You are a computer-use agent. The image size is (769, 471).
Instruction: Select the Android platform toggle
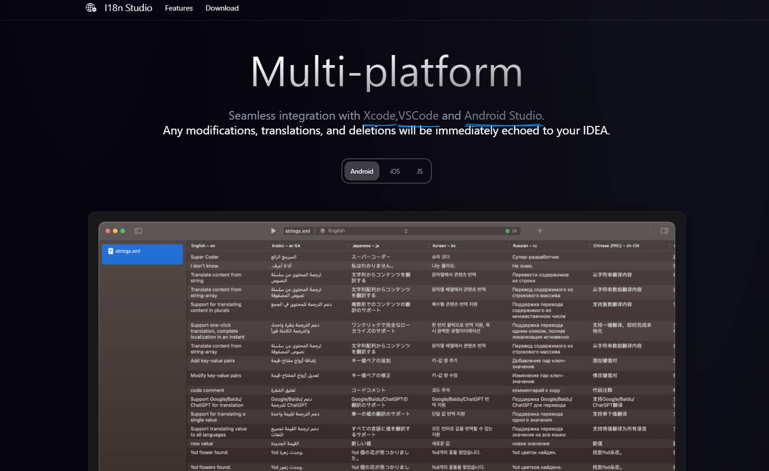coord(361,171)
